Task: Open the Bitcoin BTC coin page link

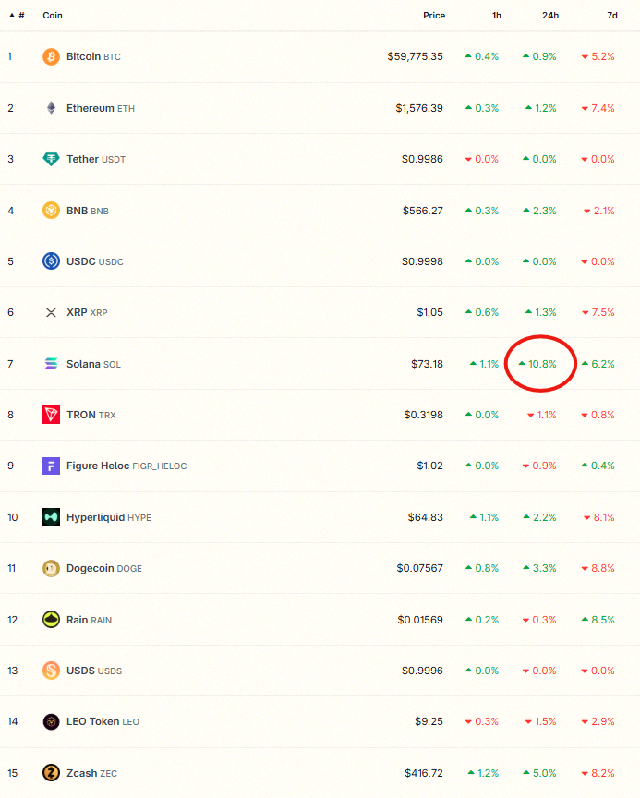Action: tap(93, 56)
